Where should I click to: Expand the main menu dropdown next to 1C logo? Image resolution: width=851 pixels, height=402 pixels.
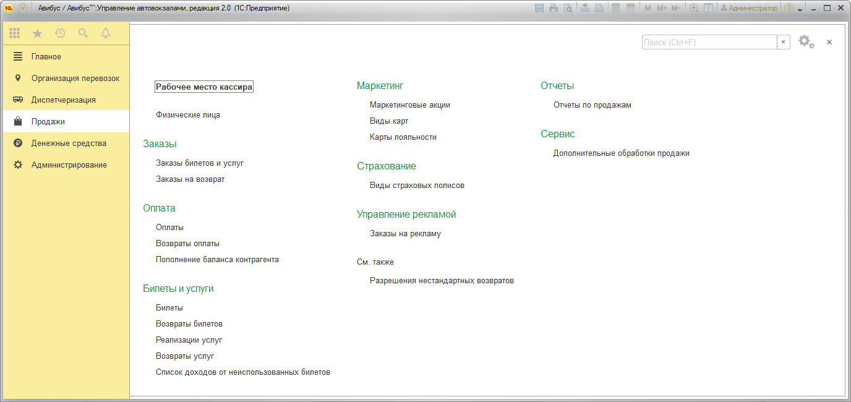[23, 8]
